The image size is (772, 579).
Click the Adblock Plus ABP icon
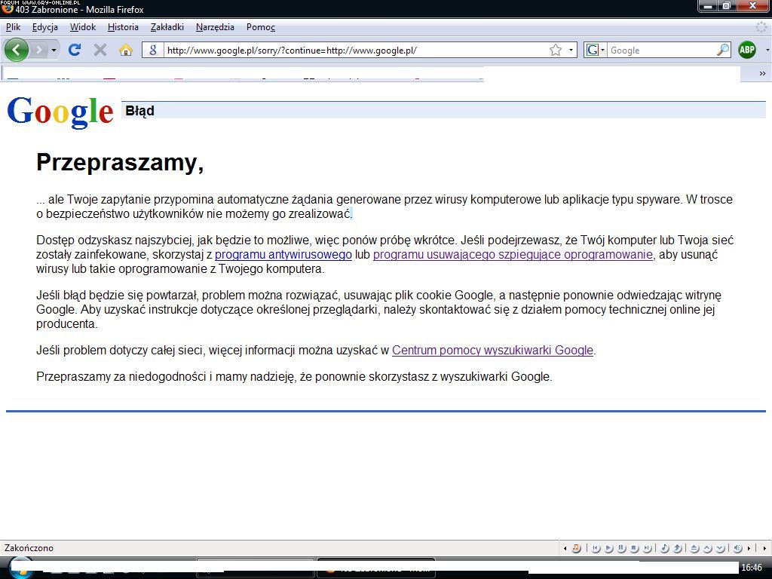pos(747,50)
